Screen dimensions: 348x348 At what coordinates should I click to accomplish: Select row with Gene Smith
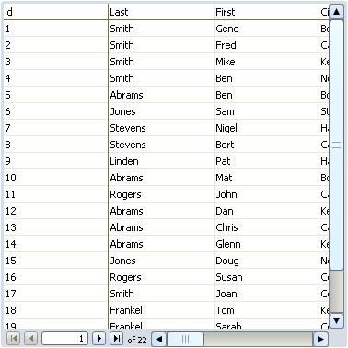[x=166, y=29]
